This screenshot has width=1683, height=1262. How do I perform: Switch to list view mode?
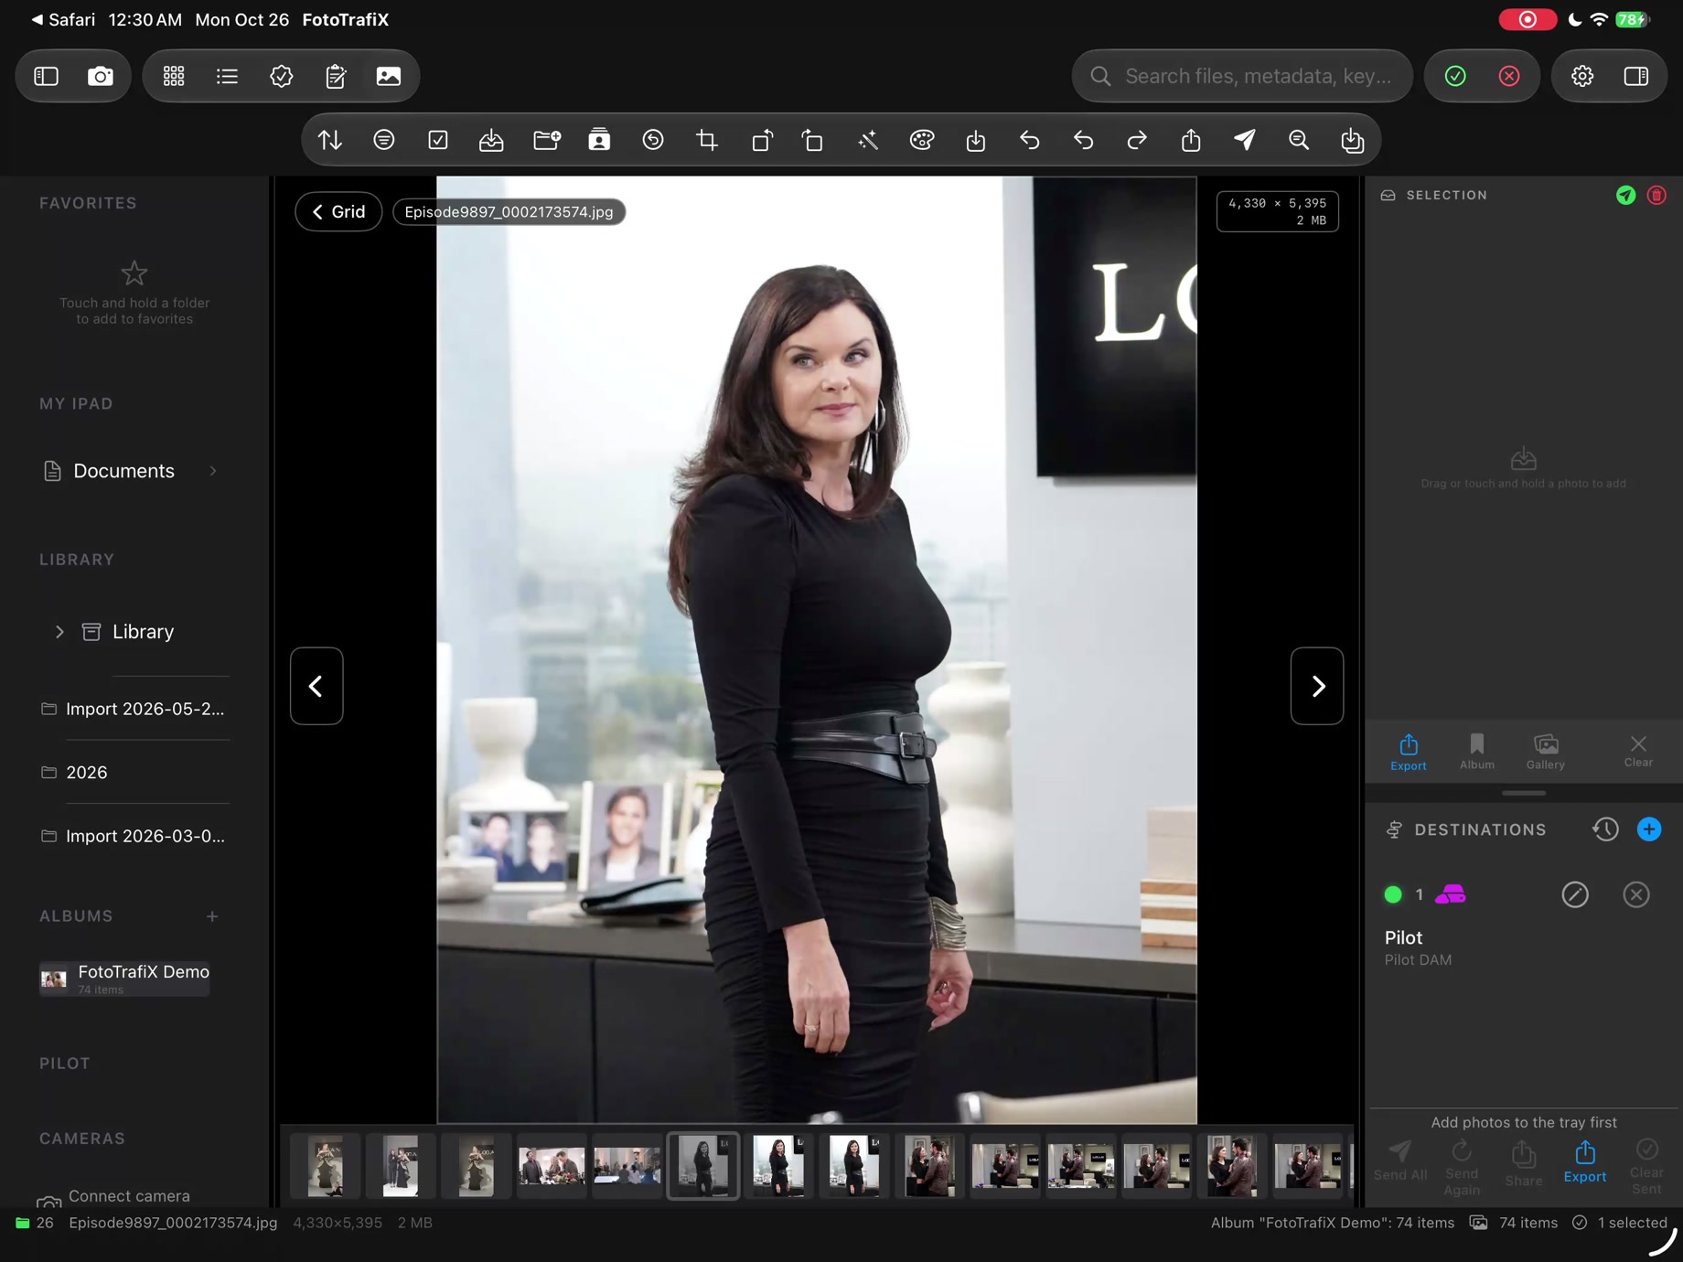pyautogui.click(x=227, y=76)
